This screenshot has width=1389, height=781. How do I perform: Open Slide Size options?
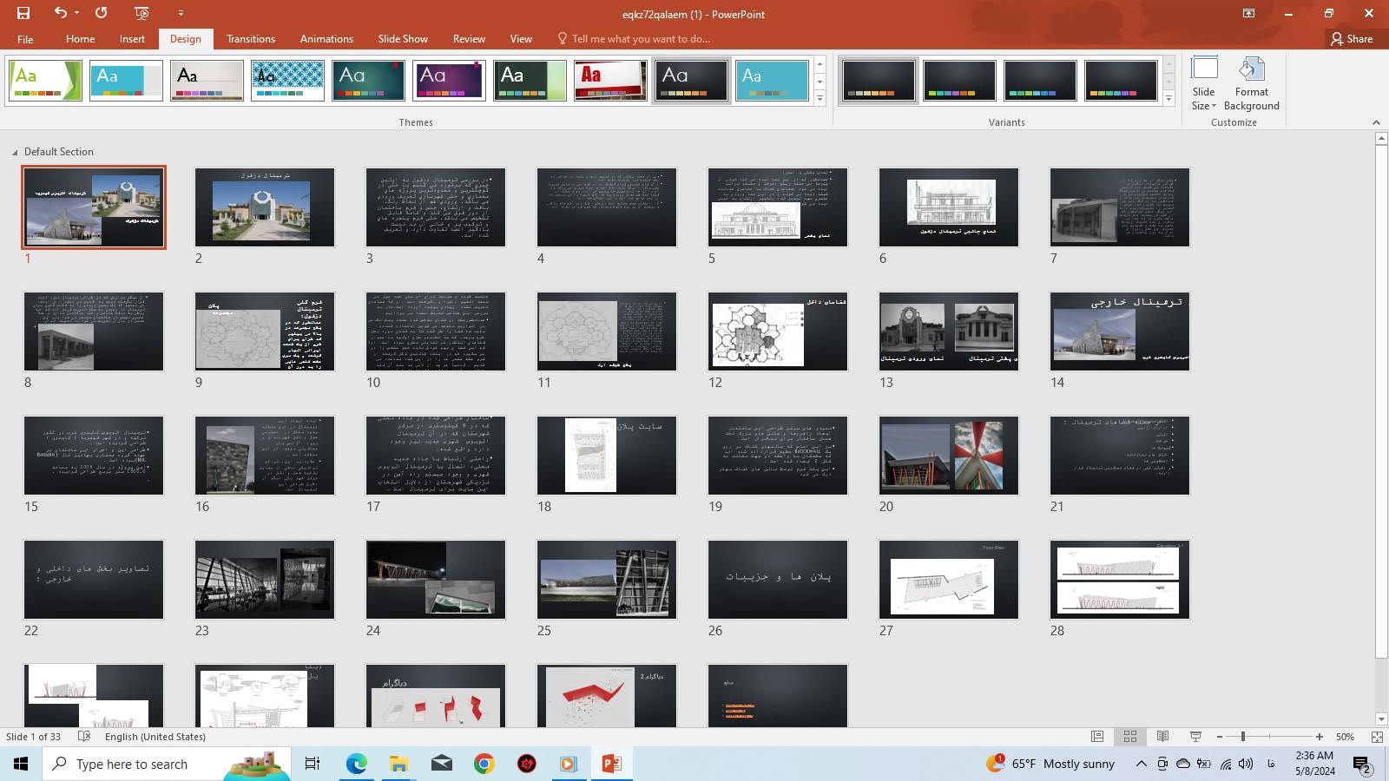pos(1204,83)
